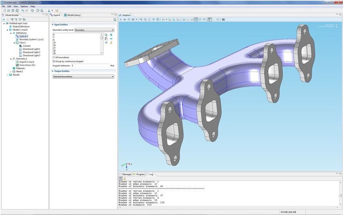343x215 pixels.
Task: Click the eye view icon in Graphics toolbar
Action: pos(125,19)
